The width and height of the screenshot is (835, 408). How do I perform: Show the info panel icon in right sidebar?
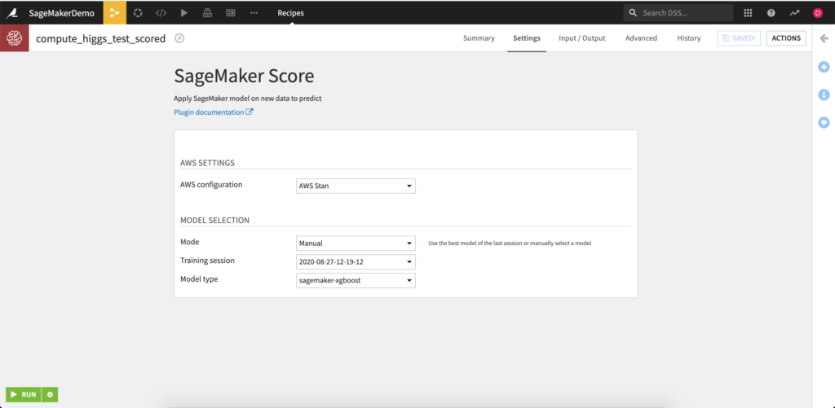(x=824, y=94)
